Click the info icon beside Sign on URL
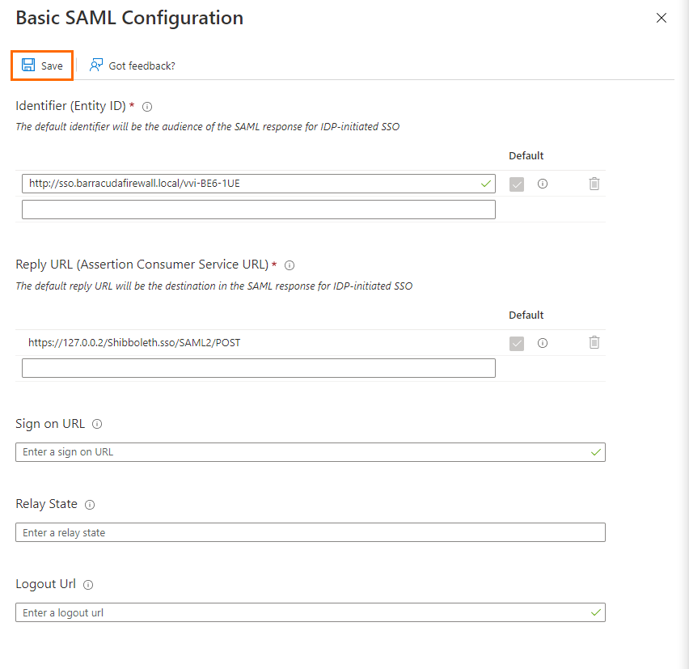 [x=96, y=424]
